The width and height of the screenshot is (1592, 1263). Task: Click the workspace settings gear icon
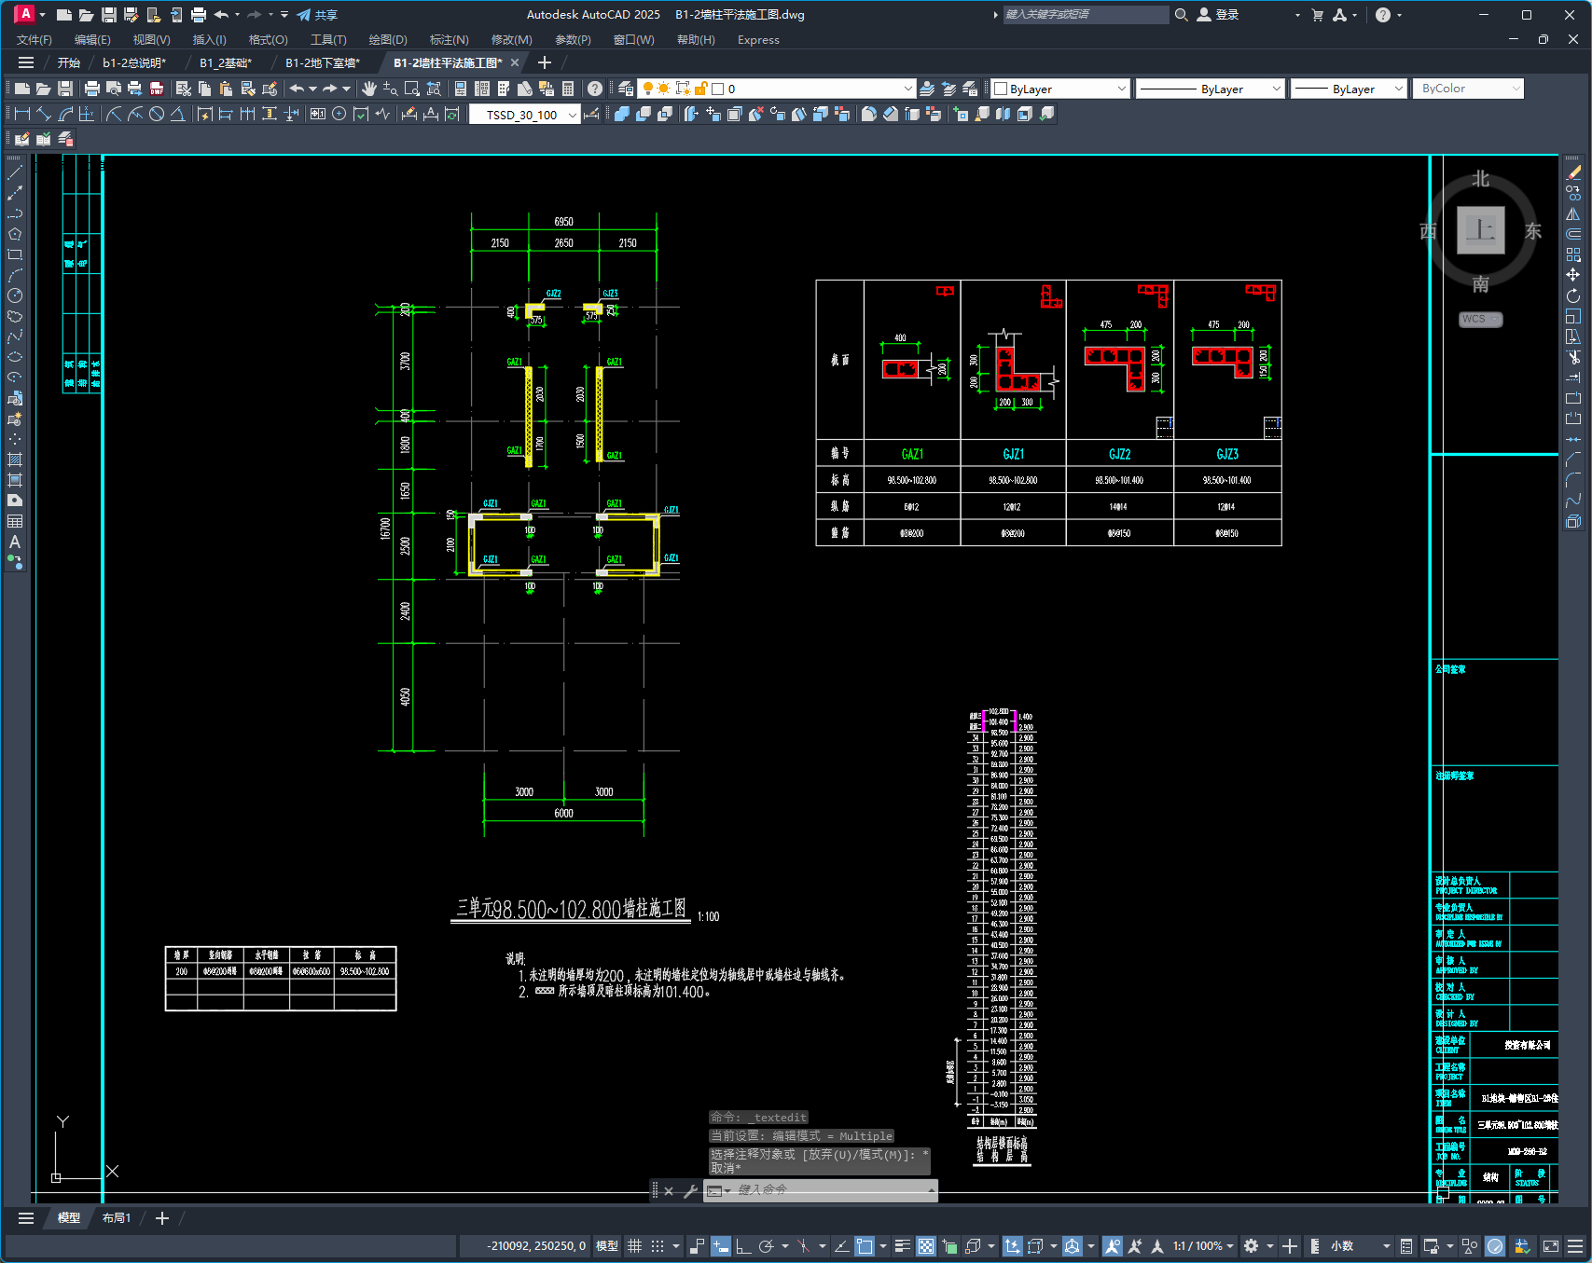click(1252, 1245)
